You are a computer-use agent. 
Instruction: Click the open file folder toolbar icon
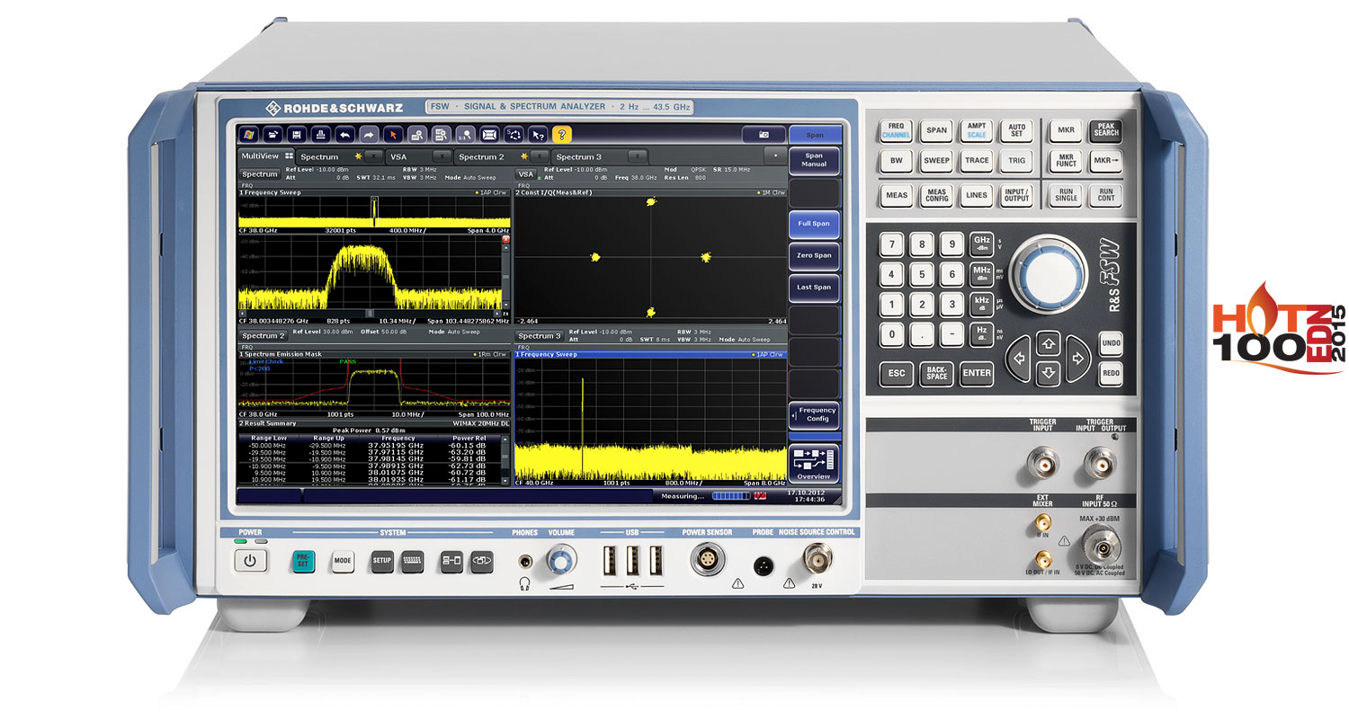tap(273, 134)
